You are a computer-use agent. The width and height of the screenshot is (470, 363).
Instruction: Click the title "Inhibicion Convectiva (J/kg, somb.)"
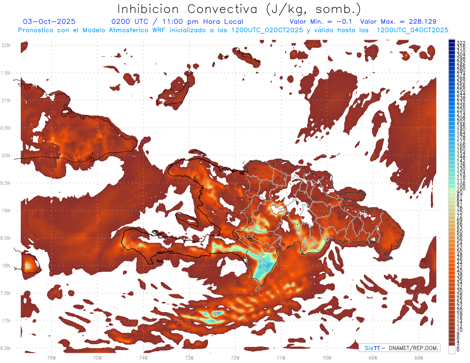coord(239,9)
